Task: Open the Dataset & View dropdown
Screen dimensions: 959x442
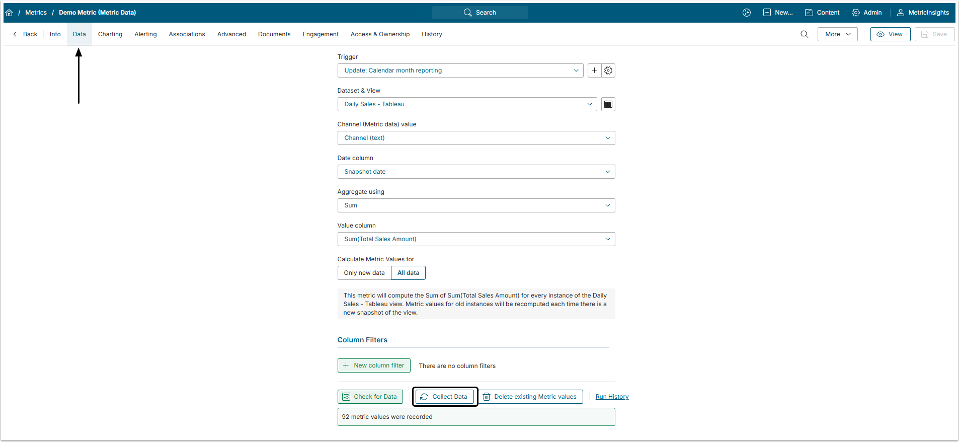Action: point(467,104)
